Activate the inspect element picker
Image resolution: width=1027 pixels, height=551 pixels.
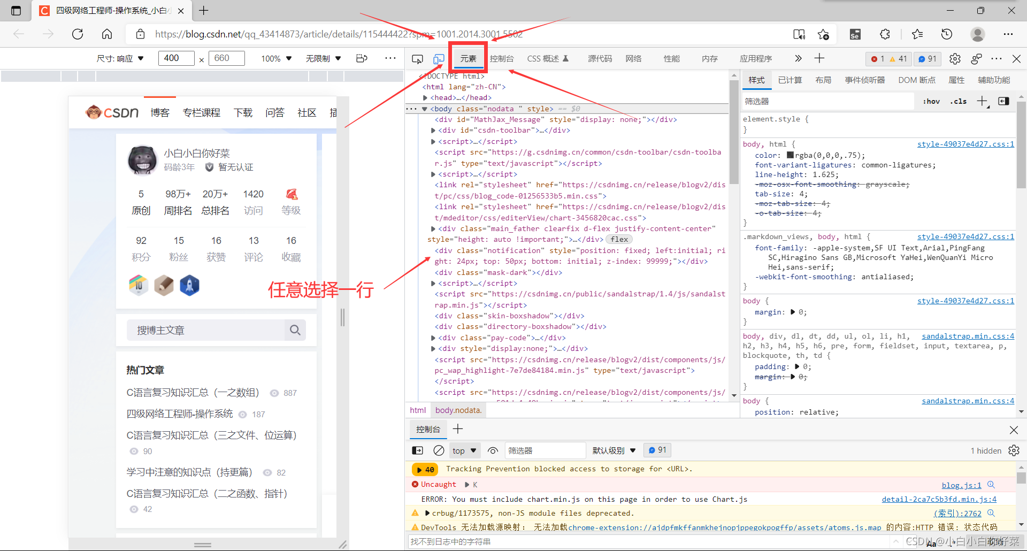pyautogui.click(x=418, y=59)
